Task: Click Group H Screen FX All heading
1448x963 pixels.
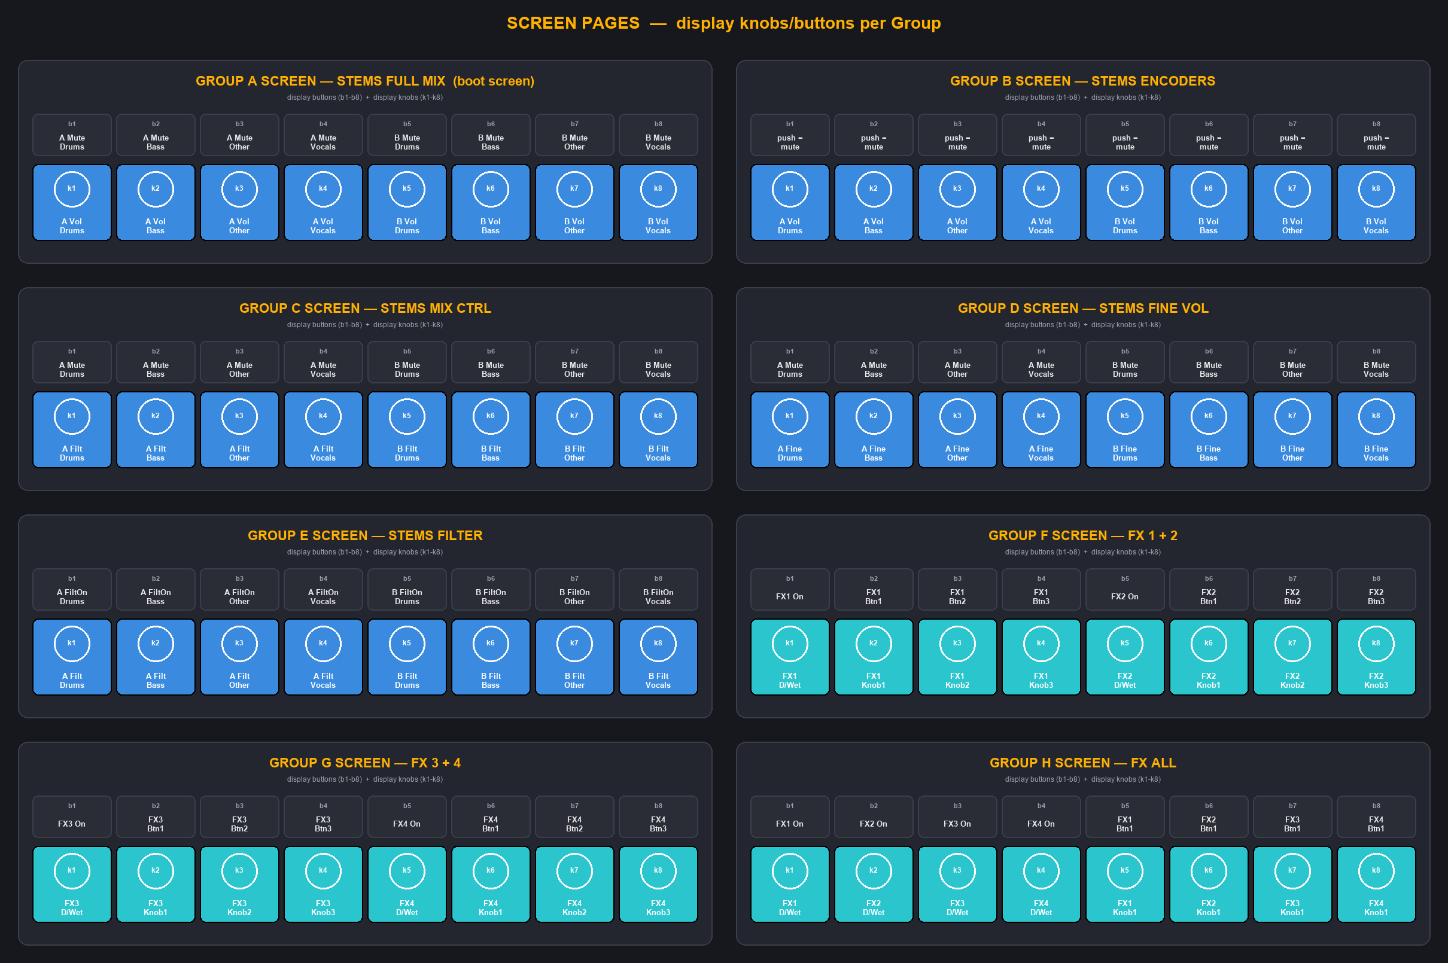Action: [x=1083, y=763]
